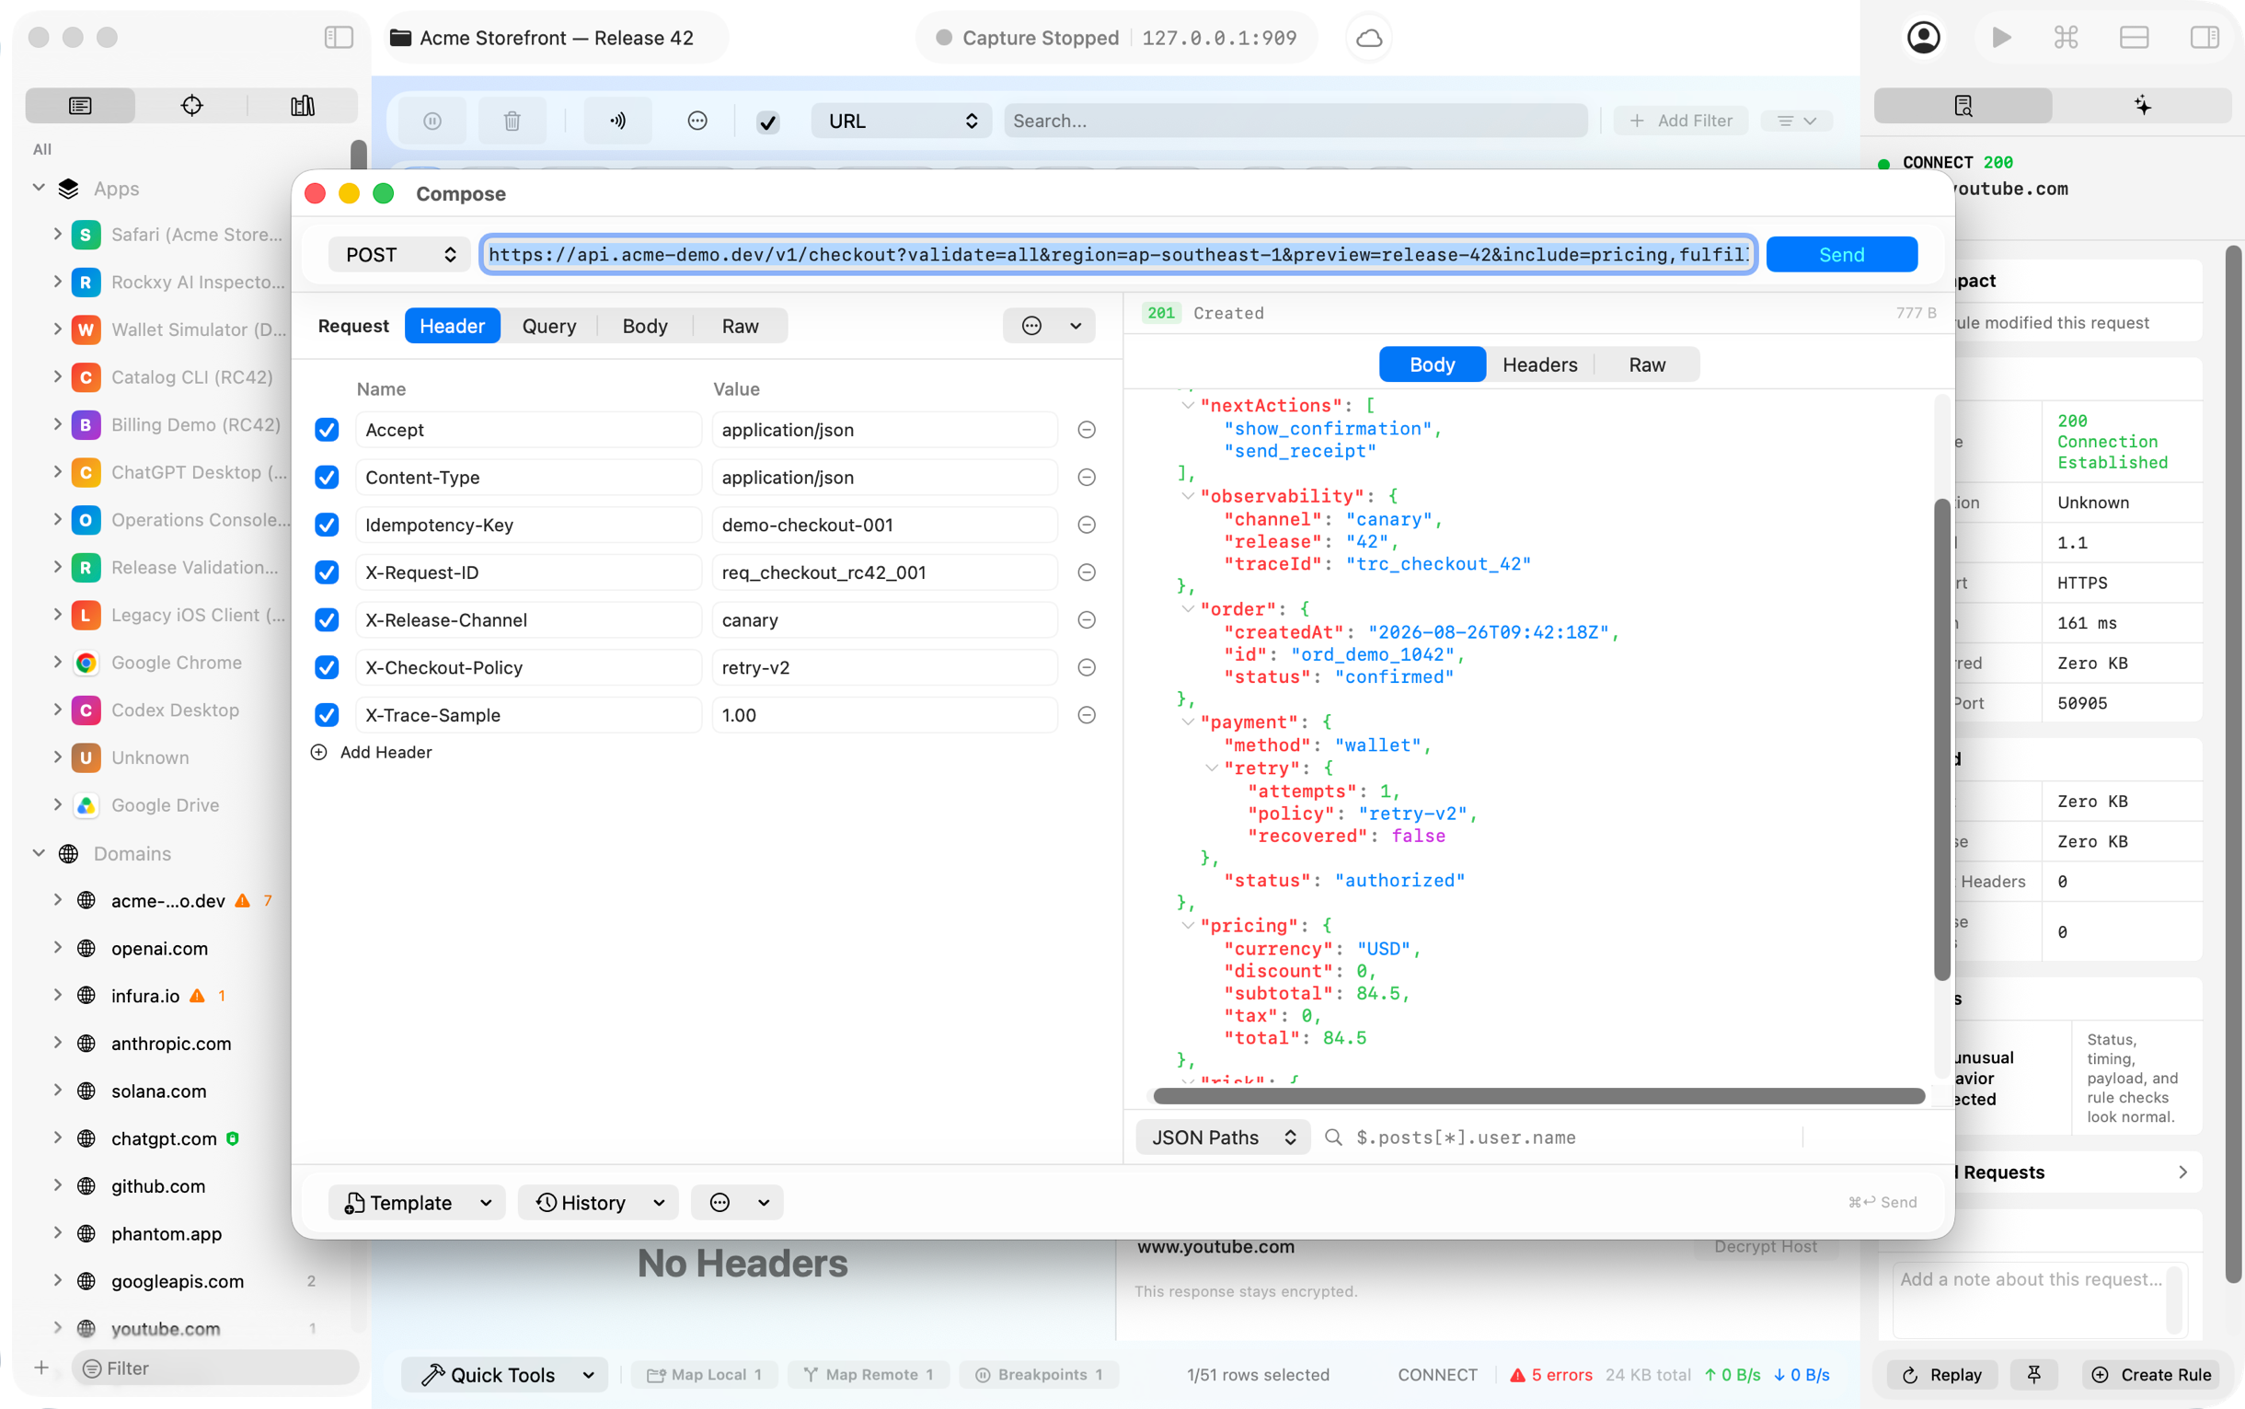Click the response horizontal scrollbar
This screenshot has height=1409, width=2245.
click(x=1539, y=1096)
